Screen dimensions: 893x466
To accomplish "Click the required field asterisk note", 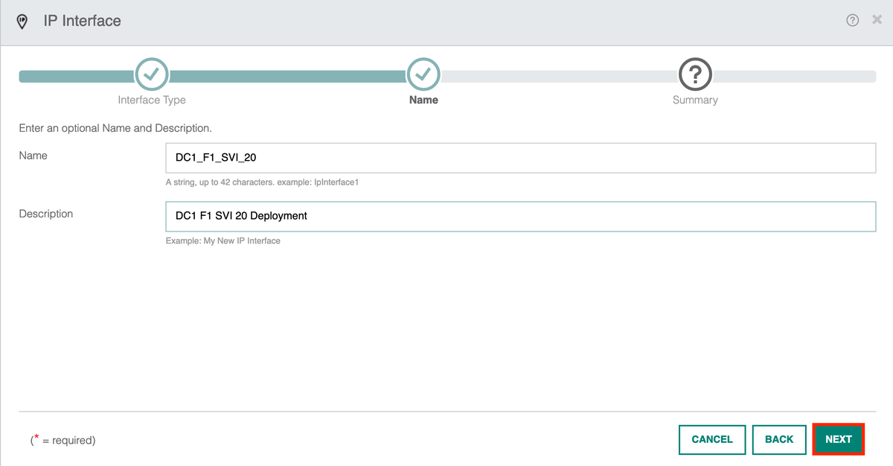I will tap(63, 440).
